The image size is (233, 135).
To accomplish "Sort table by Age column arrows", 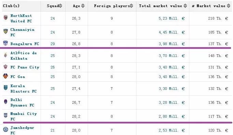I will click(x=83, y=6).
